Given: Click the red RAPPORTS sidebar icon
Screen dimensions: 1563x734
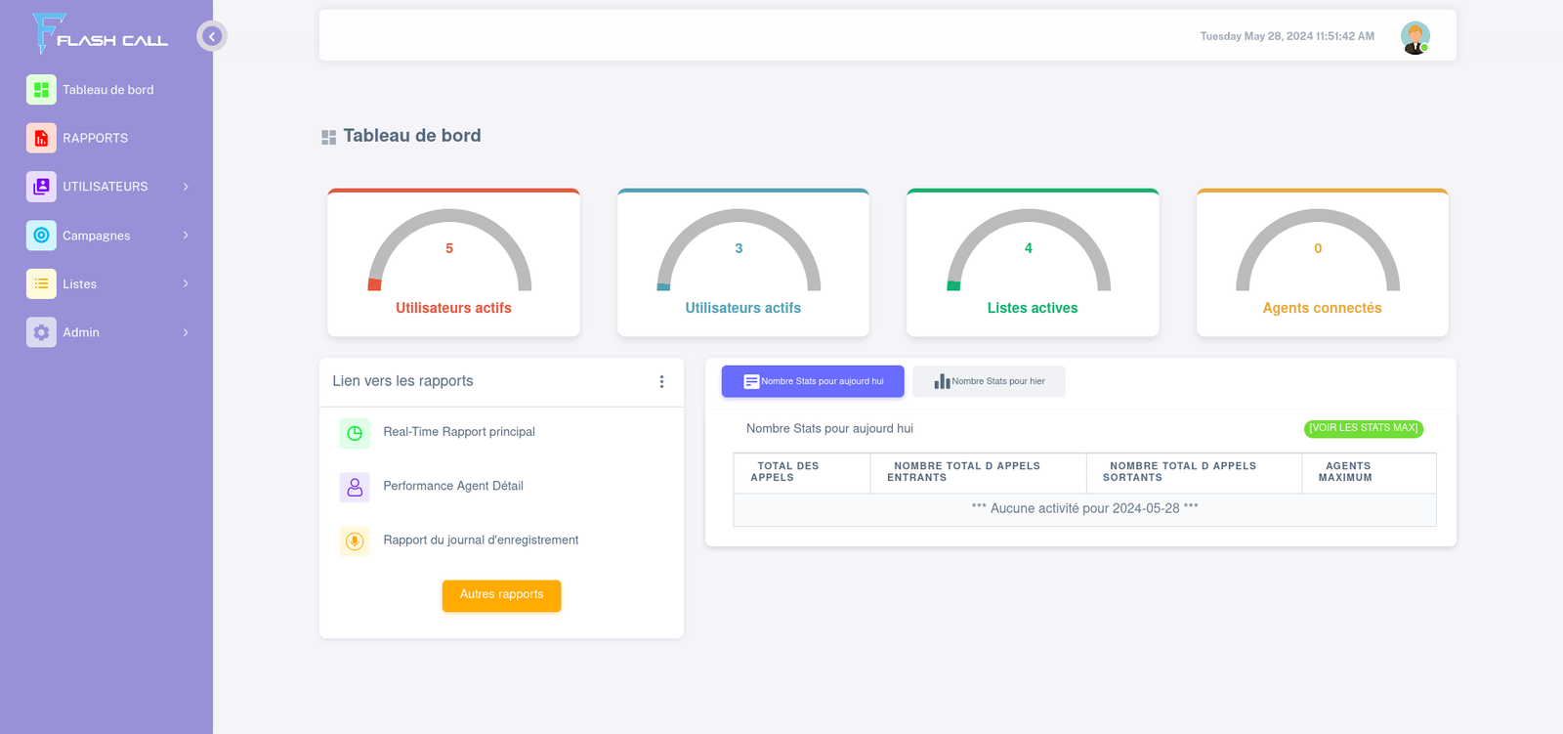Looking at the screenshot, I should [41, 138].
